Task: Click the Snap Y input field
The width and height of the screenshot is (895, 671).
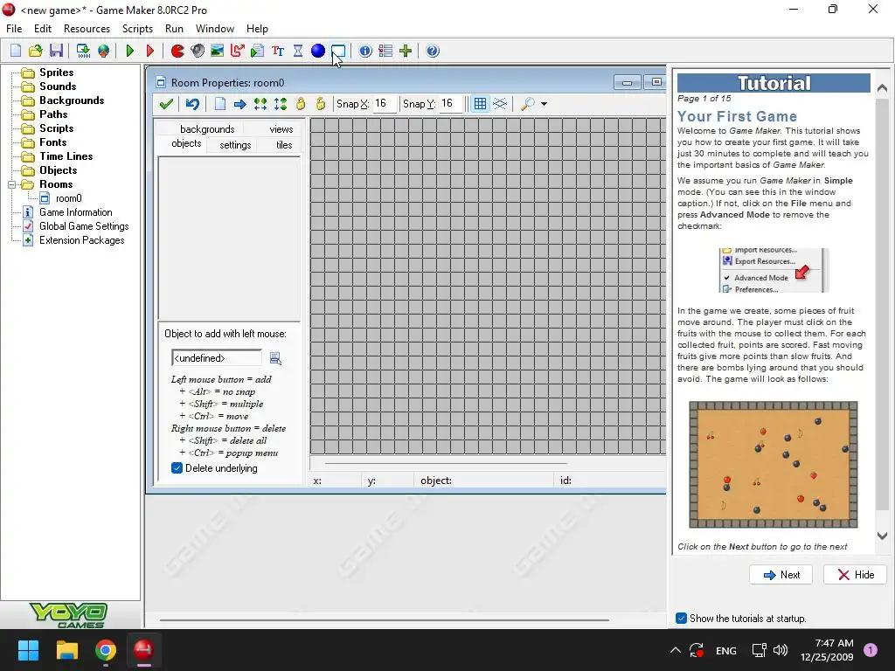Action: click(450, 104)
